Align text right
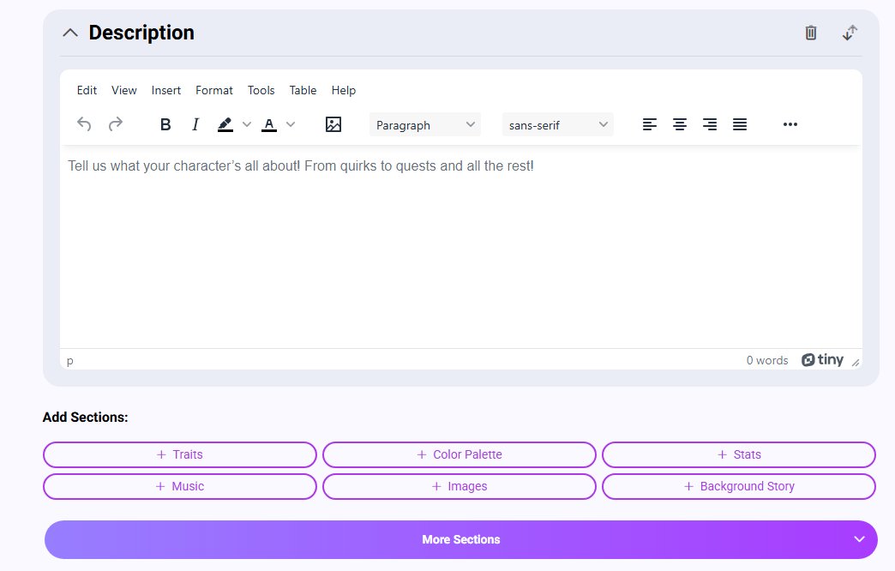Screen dimensions: 895x571 click(x=710, y=124)
